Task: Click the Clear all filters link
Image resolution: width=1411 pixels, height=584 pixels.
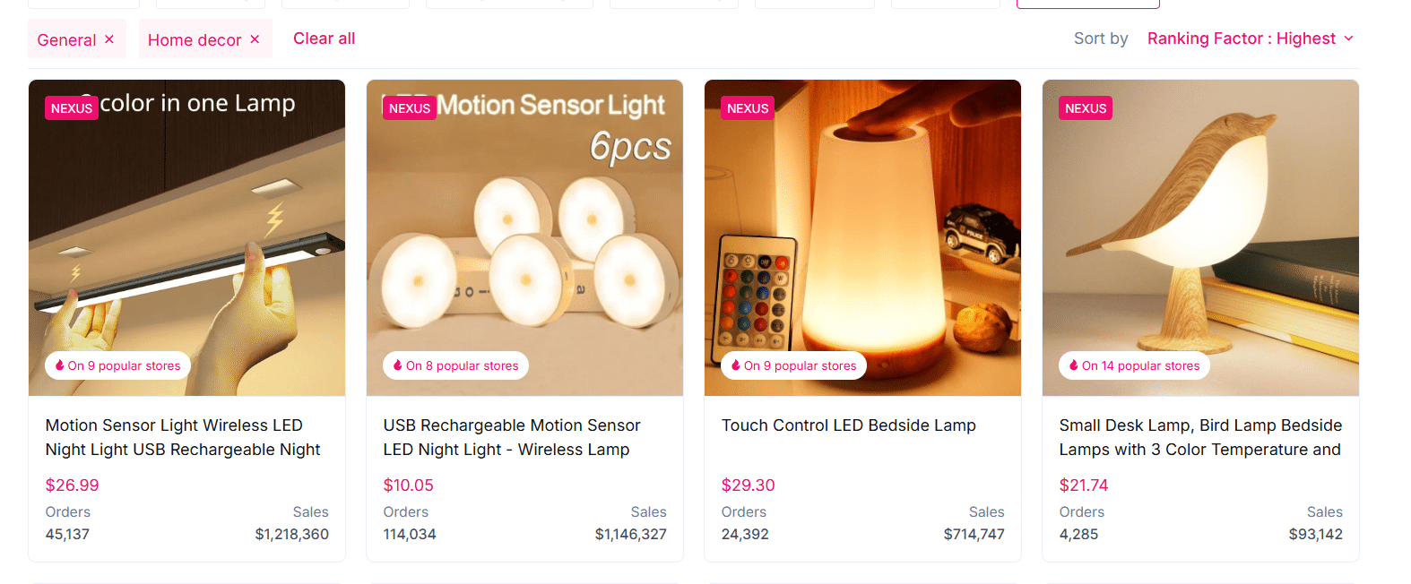Action: point(324,39)
